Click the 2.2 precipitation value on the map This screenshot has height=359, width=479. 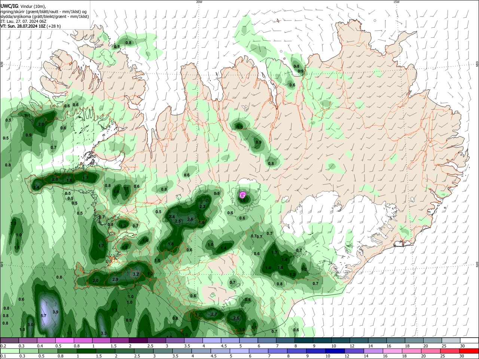[203, 206]
